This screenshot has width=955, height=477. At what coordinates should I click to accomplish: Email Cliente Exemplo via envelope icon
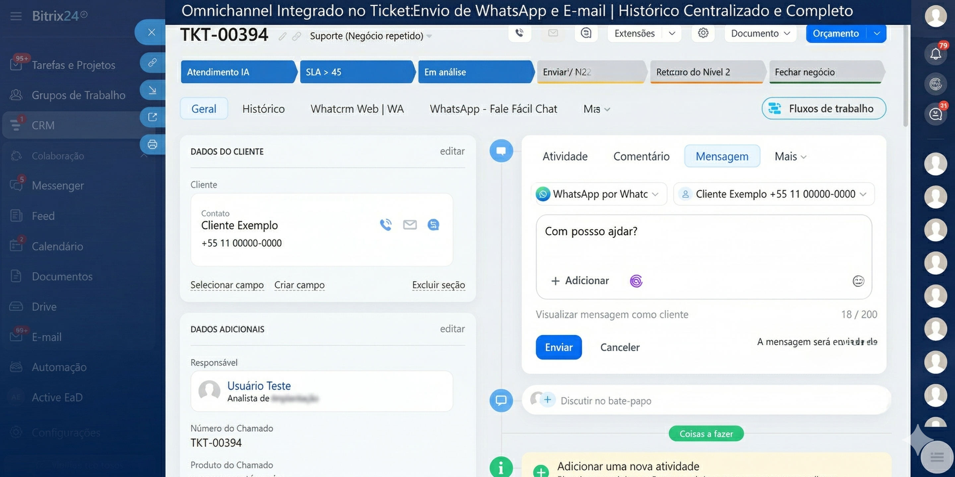(410, 225)
